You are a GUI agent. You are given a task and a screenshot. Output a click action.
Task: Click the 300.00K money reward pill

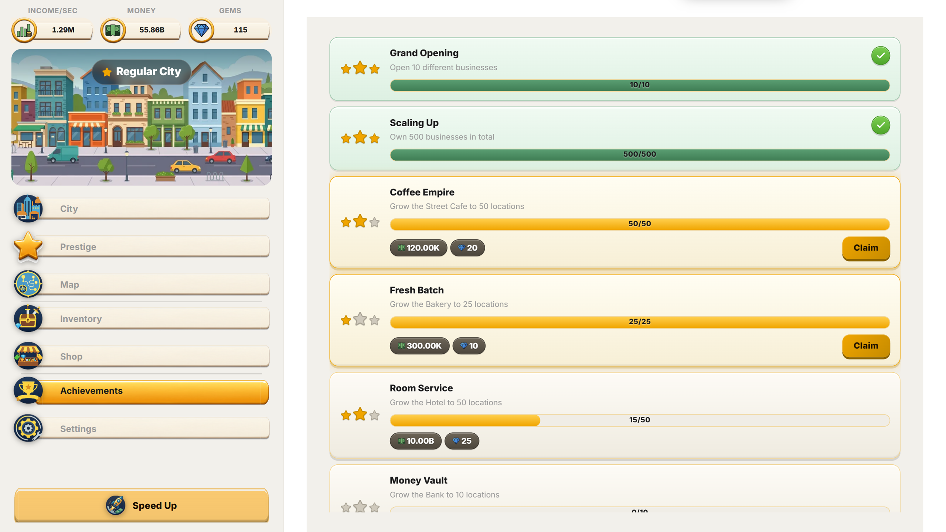(x=419, y=346)
